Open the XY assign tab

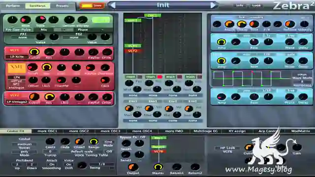coord(237,131)
